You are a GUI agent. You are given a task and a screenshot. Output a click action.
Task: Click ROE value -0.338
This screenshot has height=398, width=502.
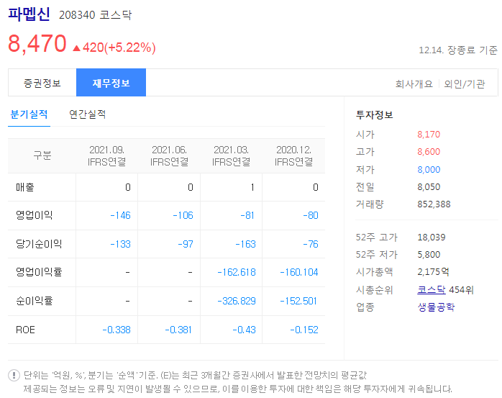click(x=117, y=330)
